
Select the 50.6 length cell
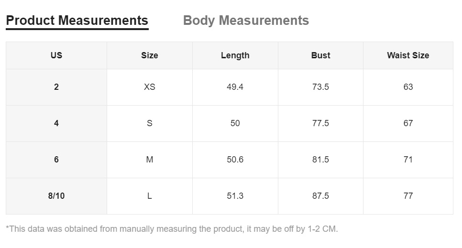[235, 160]
